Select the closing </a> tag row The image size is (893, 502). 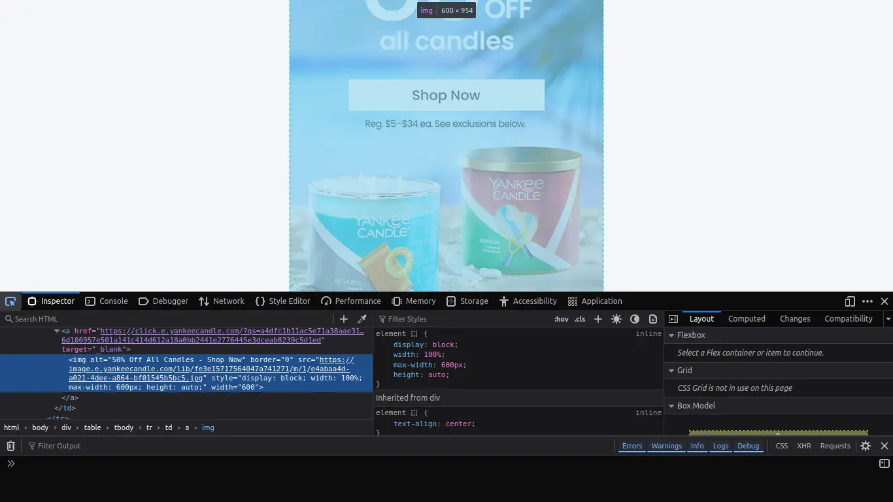click(70, 397)
